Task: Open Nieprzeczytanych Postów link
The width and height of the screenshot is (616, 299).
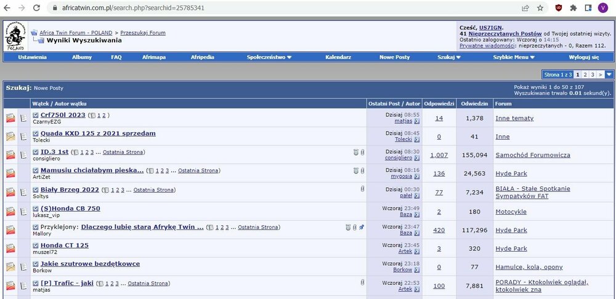Action: point(505,34)
